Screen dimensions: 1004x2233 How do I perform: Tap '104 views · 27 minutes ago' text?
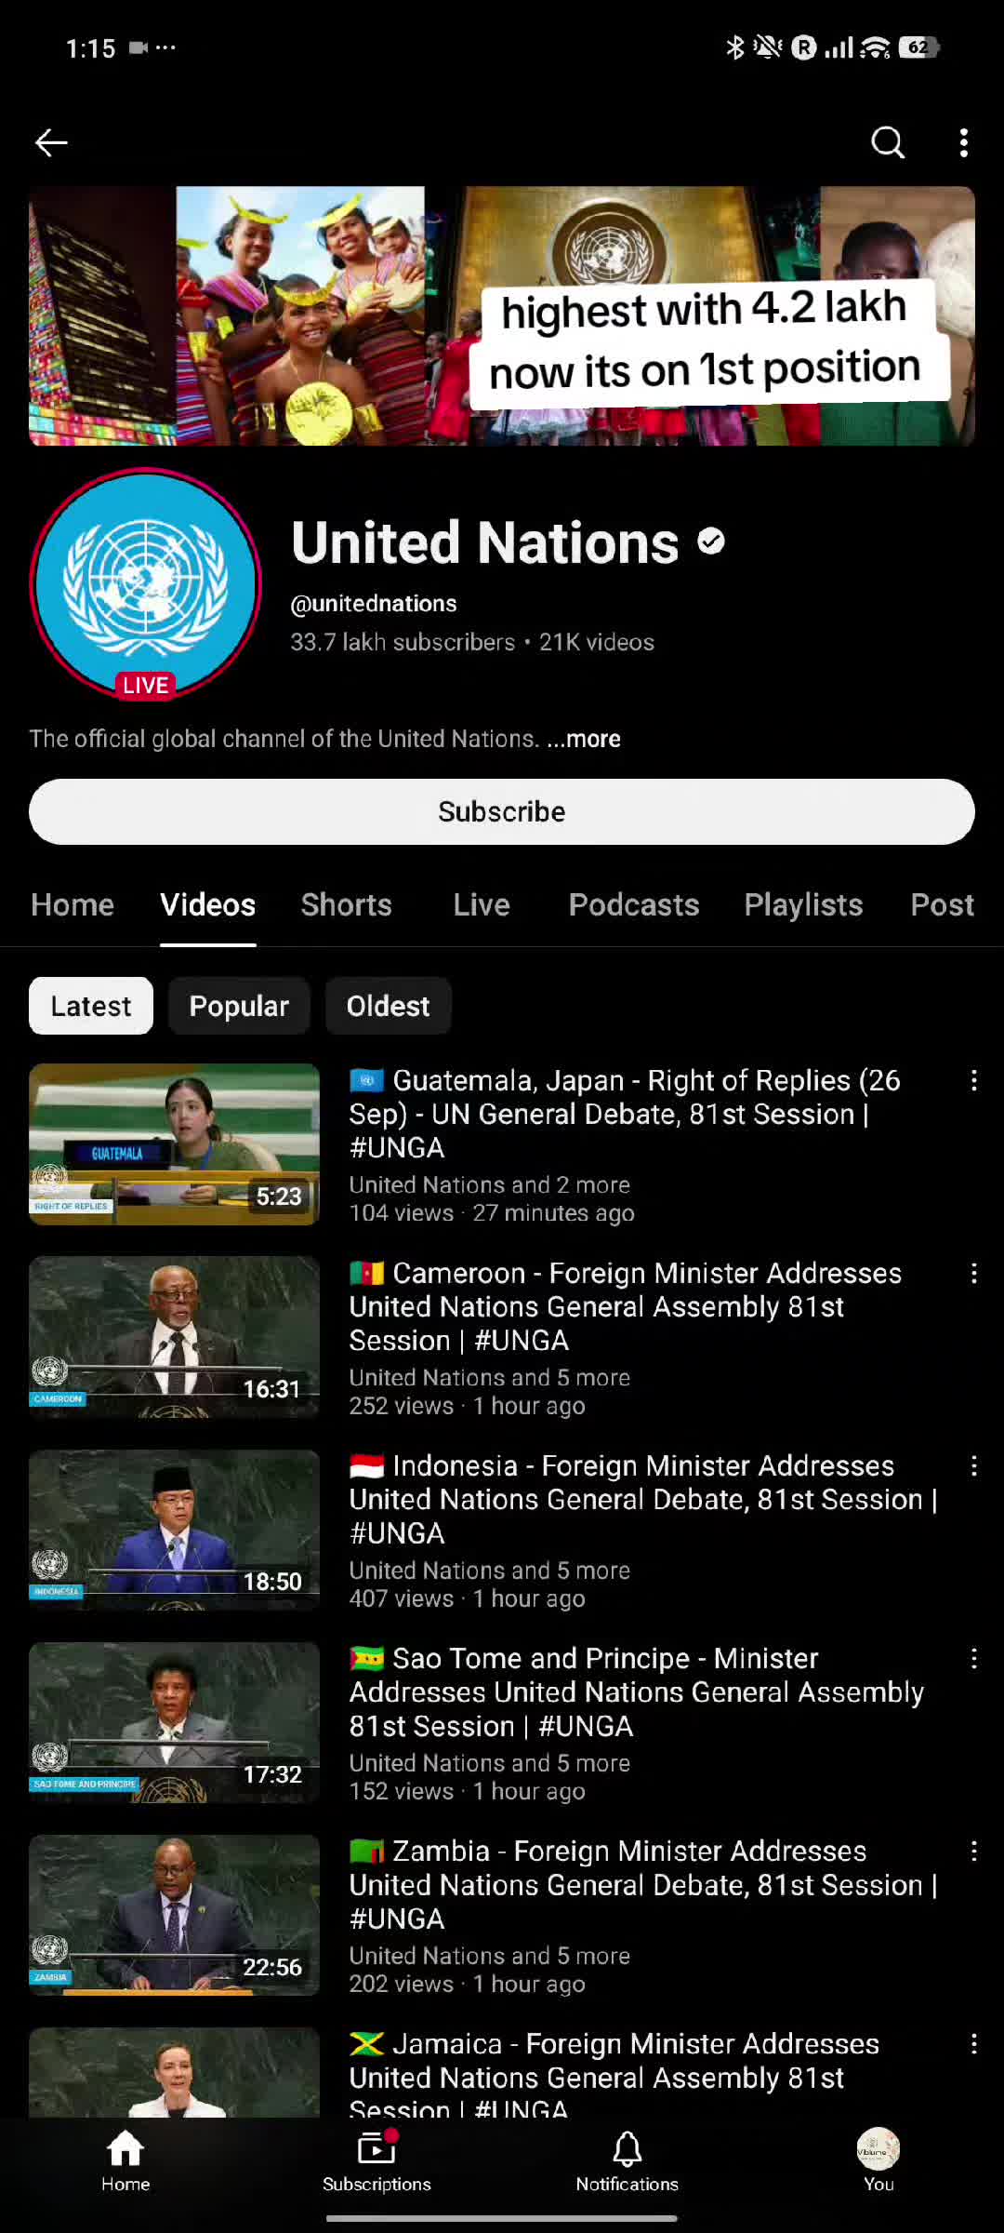(x=492, y=1213)
